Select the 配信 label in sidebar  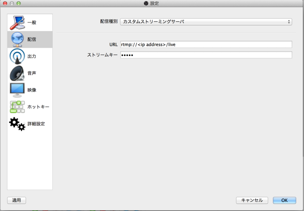32,39
